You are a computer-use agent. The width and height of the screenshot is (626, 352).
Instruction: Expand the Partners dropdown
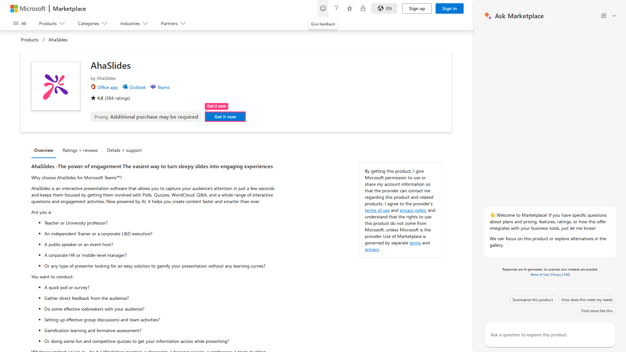[173, 23]
